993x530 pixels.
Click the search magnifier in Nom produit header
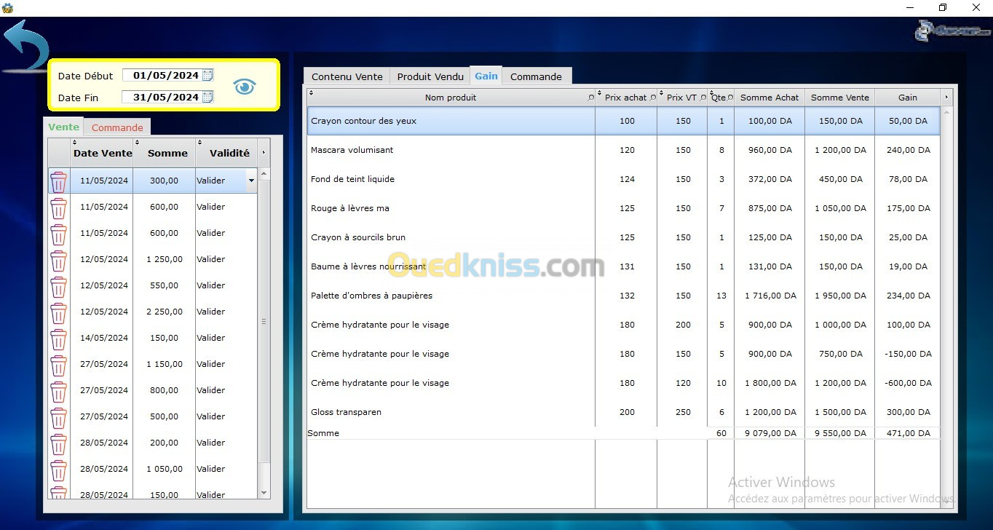pyautogui.click(x=590, y=98)
